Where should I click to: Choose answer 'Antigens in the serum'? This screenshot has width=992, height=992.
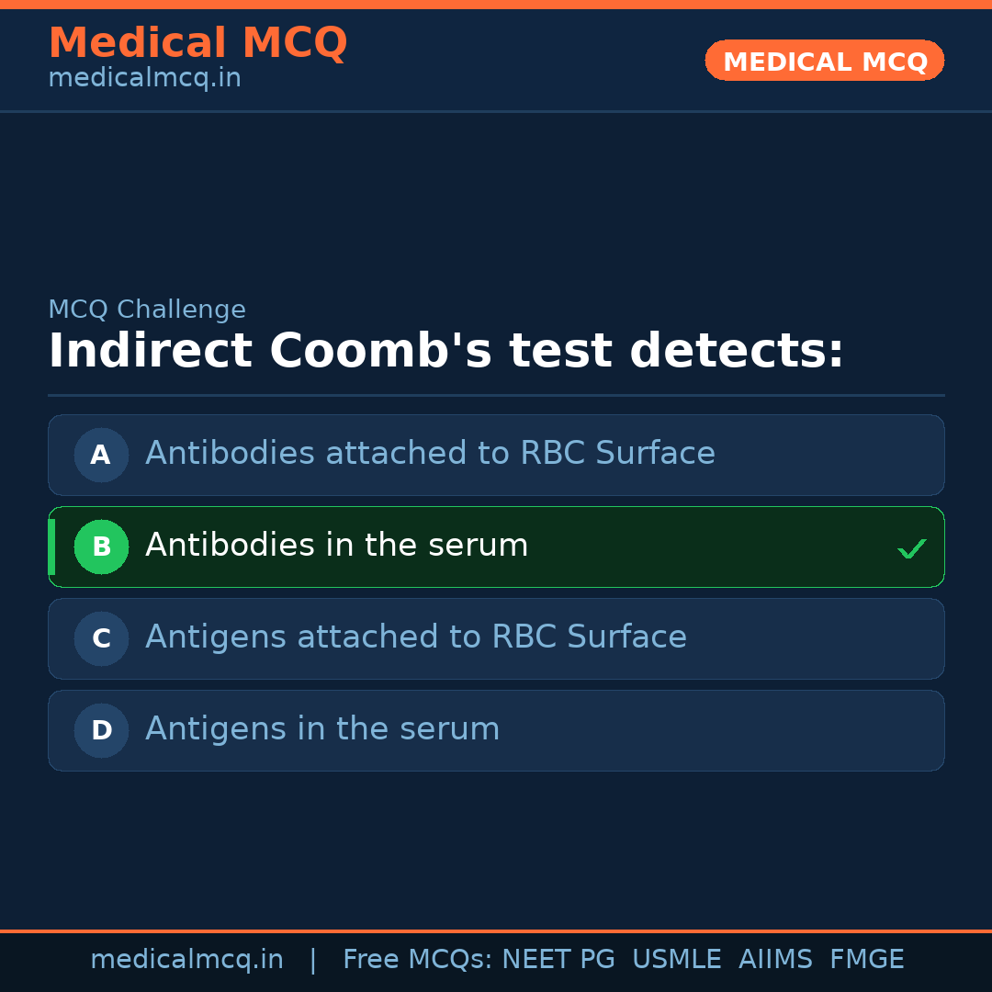point(322,729)
